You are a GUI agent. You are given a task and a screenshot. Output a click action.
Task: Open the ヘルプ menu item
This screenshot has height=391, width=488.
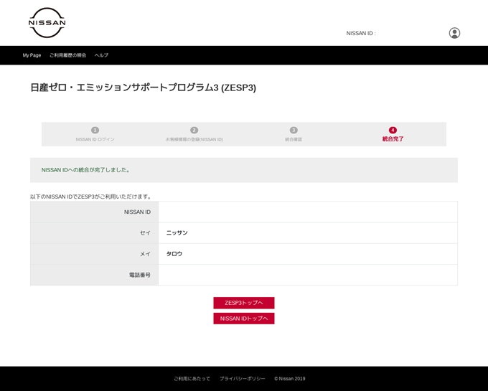[x=101, y=55]
